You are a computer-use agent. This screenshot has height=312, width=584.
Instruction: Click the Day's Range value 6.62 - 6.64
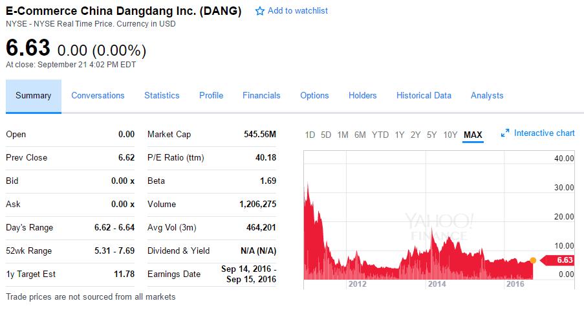pyautogui.click(x=114, y=227)
